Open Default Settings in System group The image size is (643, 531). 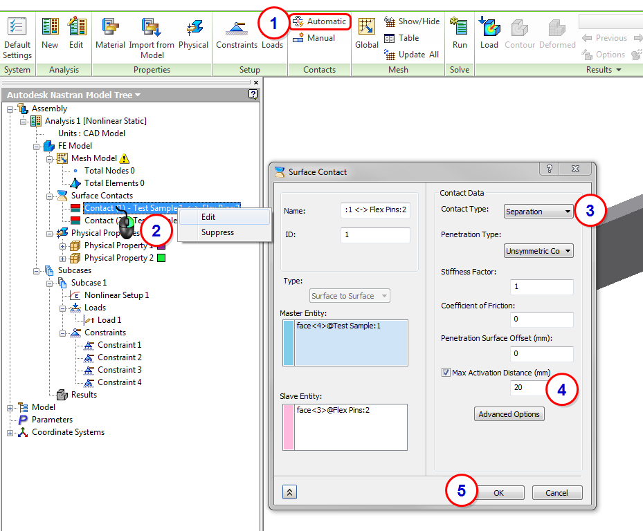coord(17,38)
